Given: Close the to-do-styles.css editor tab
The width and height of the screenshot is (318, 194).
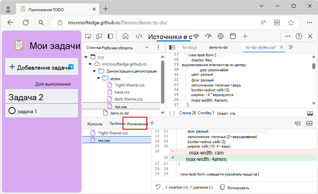Looking at the screenshot, I should (281, 47).
